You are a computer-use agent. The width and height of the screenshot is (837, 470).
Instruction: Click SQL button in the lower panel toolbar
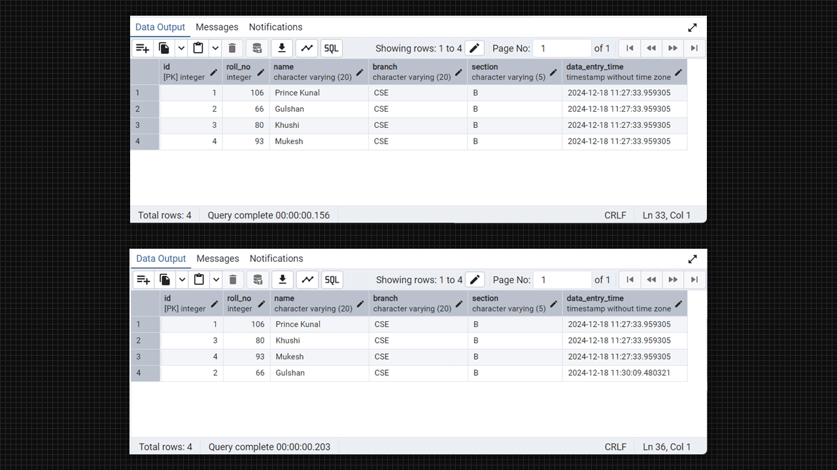click(x=332, y=280)
